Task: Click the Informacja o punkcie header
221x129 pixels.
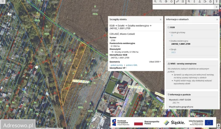Action: [179, 95]
